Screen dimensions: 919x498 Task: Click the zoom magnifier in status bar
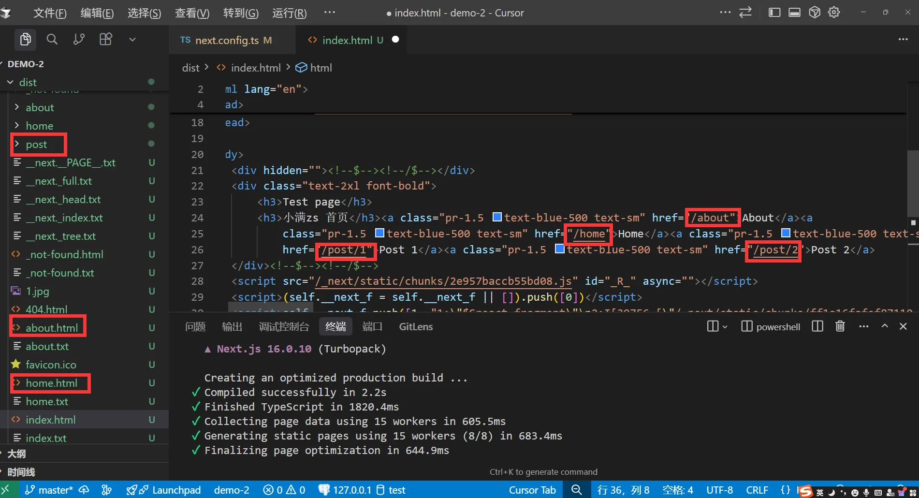576,490
